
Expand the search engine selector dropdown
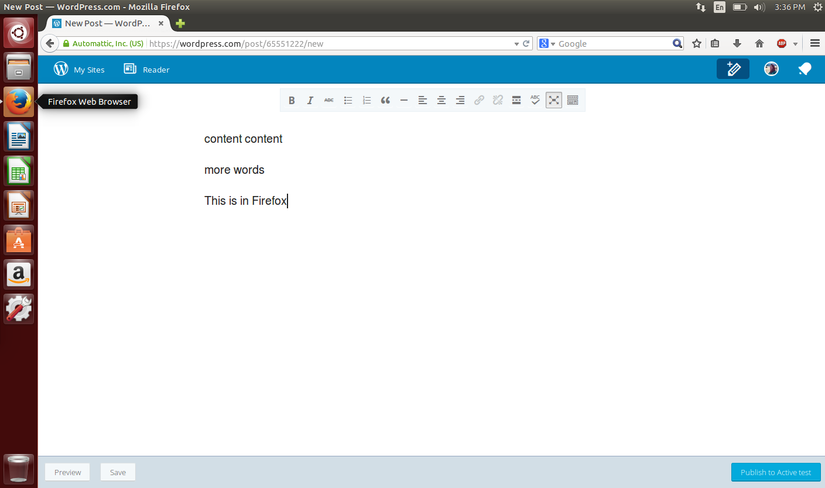coord(553,44)
